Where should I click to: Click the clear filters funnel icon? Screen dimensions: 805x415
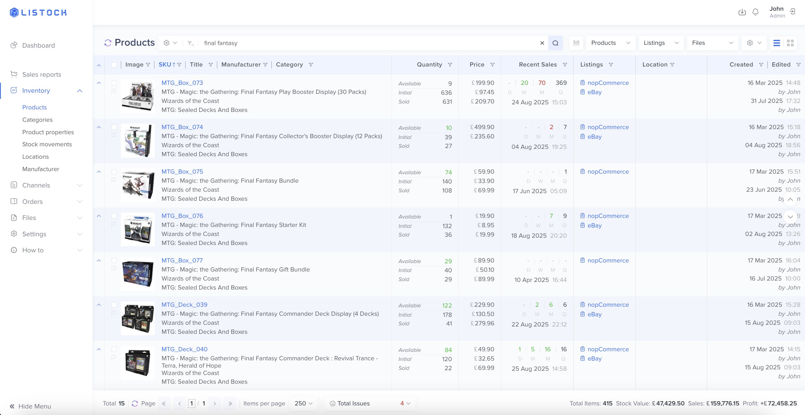click(x=190, y=43)
